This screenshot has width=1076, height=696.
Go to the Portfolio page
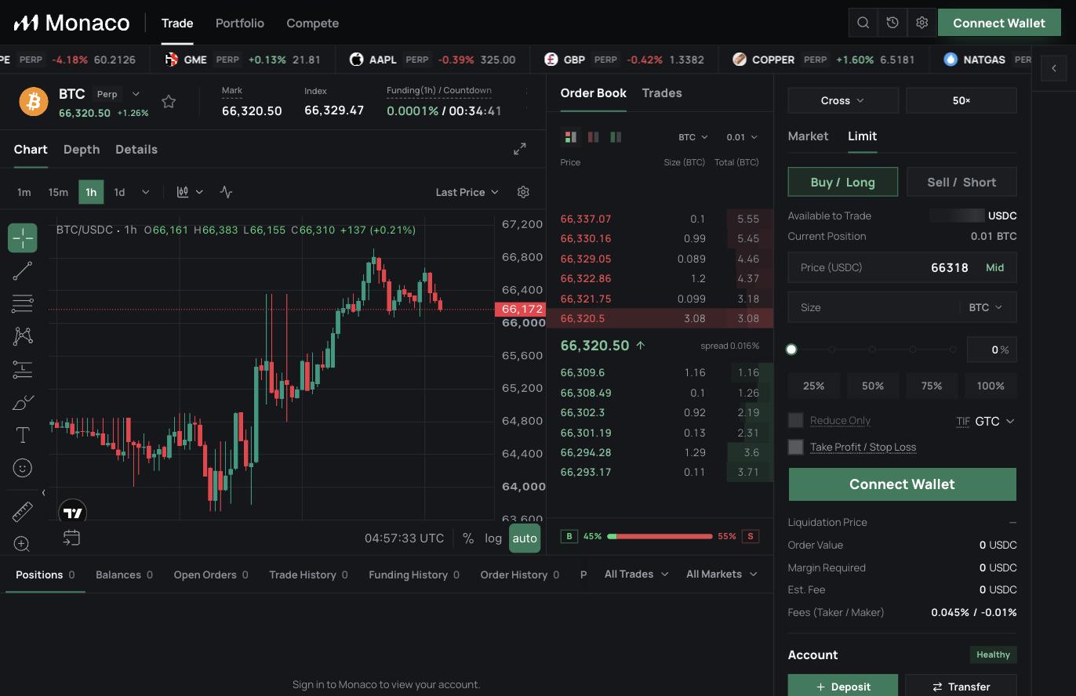[240, 23]
